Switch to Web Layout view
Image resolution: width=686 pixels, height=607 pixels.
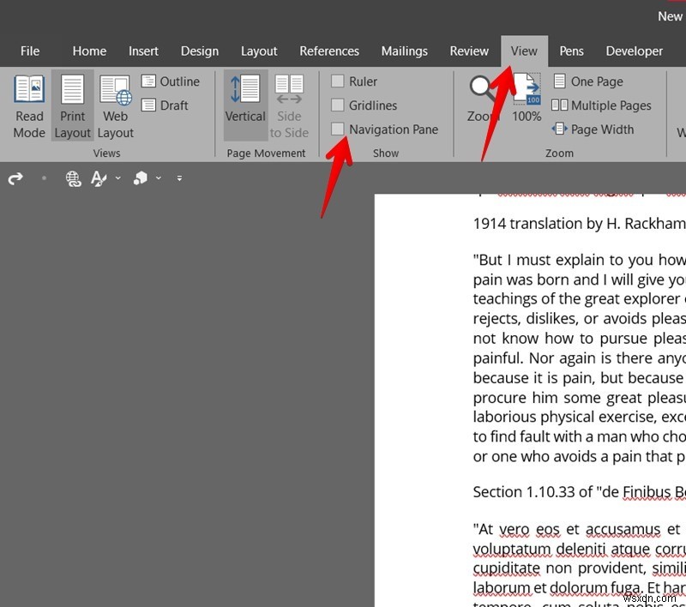(115, 106)
